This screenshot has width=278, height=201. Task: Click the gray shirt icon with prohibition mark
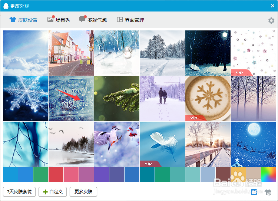268,192
